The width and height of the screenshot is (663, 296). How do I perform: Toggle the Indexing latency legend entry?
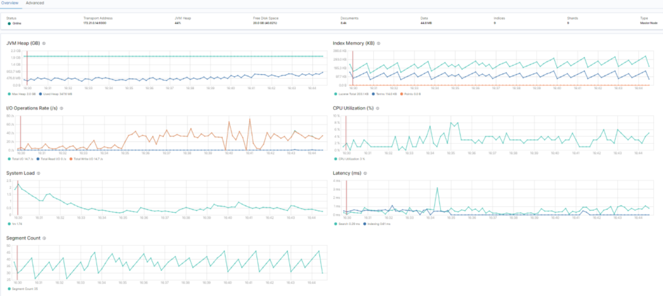click(377, 224)
